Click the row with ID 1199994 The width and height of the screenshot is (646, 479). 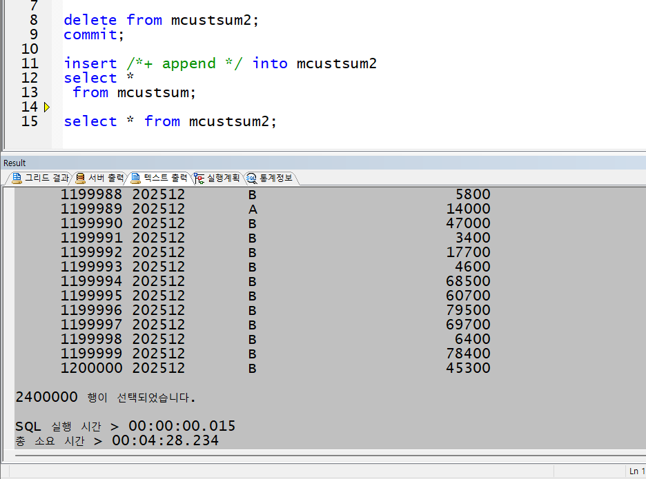[275, 281]
